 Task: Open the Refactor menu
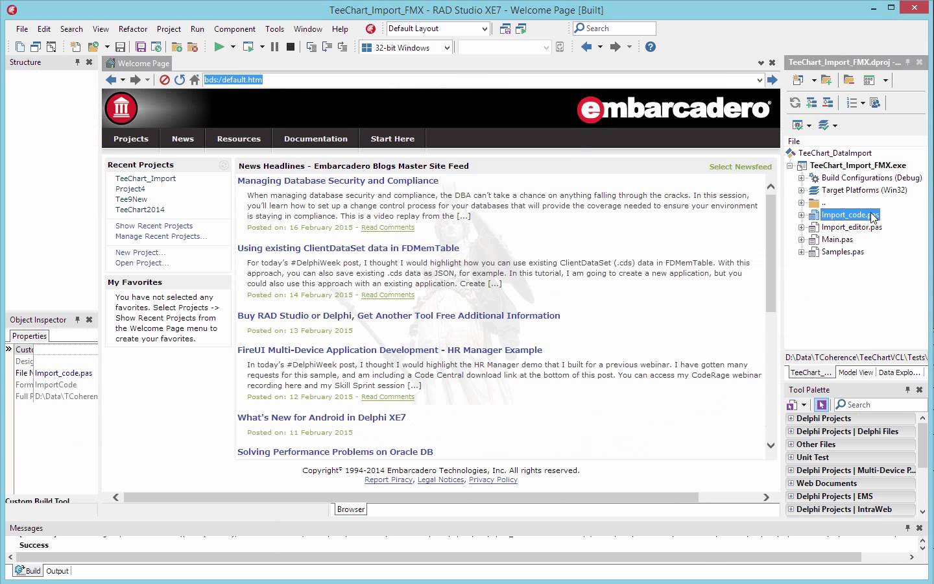(x=133, y=29)
